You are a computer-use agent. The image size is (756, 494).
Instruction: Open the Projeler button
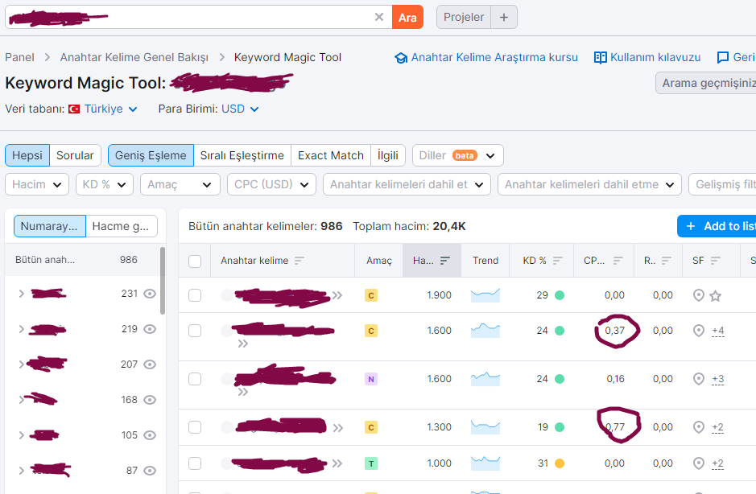point(463,18)
